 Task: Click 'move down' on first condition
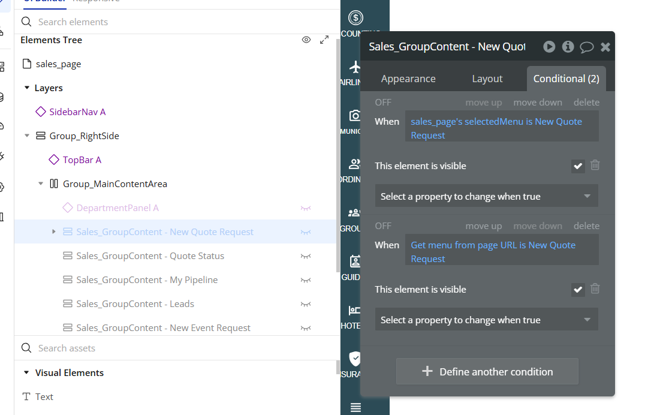pos(537,103)
